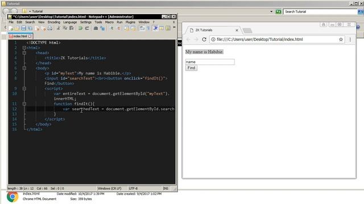This screenshot has width=364, height=204.
Task: Click 'Windows (CR LF)' in the status bar
Action: point(109,189)
